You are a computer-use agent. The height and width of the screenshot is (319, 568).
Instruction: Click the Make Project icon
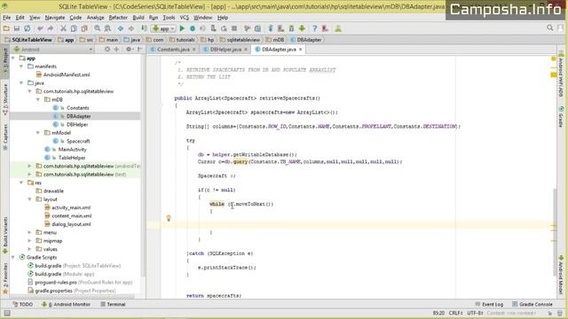[144, 28]
